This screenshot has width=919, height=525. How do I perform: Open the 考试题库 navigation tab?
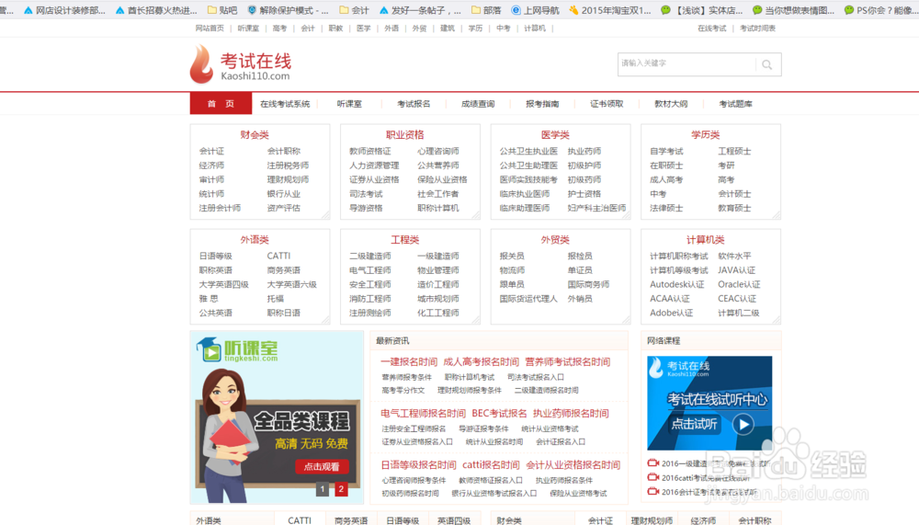[735, 104]
